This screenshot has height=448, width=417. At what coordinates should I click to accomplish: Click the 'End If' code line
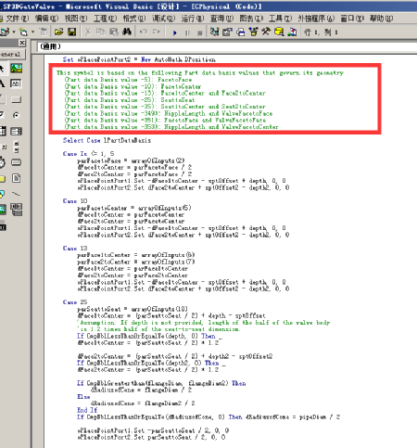pos(87,410)
